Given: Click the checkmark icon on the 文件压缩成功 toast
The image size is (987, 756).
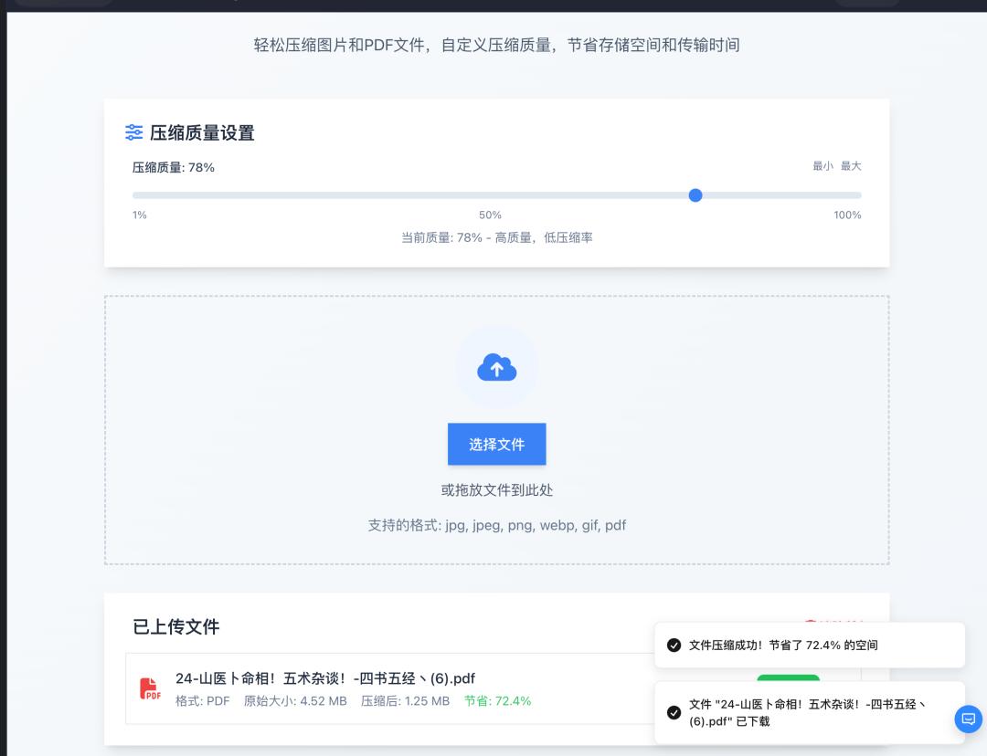Looking at the screenshot, I should 674,645.
